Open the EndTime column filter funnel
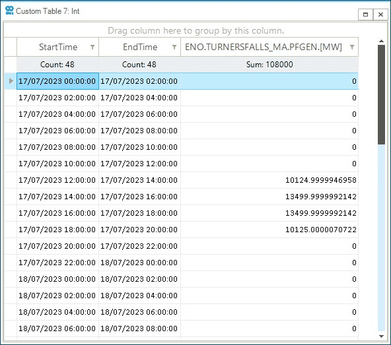Image resolution: width=391 pixels, height=345 pixels. [x=174, y=47]
